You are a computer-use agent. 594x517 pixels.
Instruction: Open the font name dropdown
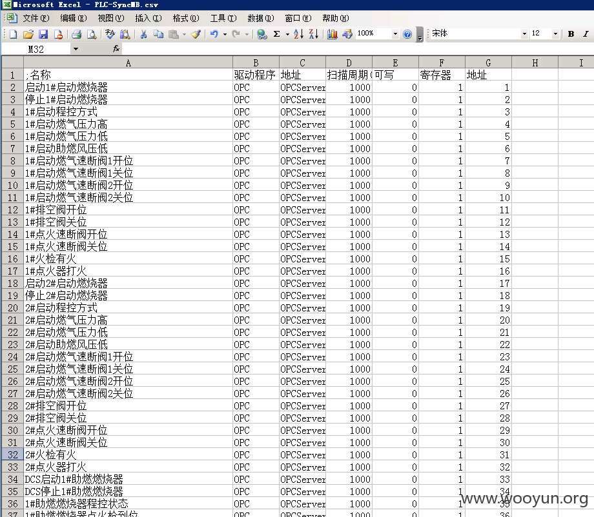524,34
